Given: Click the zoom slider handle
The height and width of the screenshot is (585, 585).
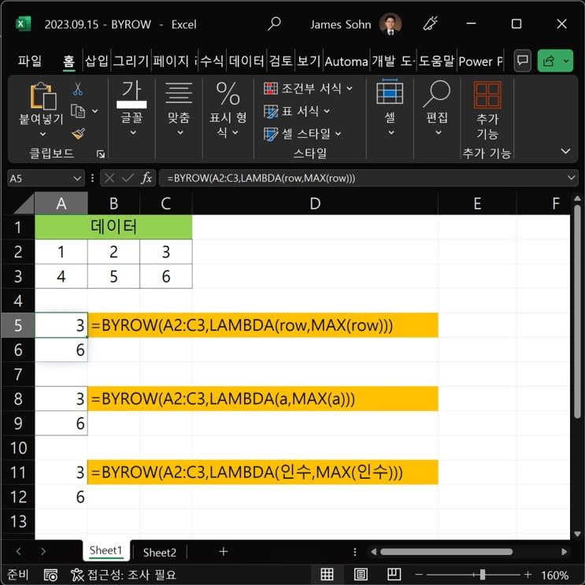Looking at the screenshot, I should pos(482,575).
